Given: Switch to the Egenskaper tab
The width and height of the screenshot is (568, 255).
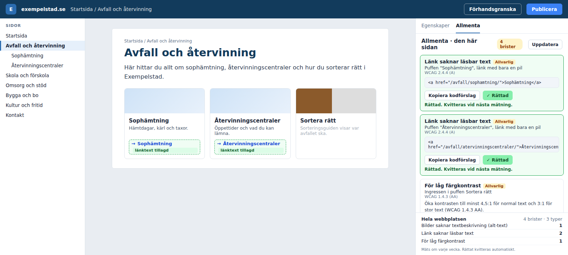Looking at the screenshot, I should pos(435,25).
